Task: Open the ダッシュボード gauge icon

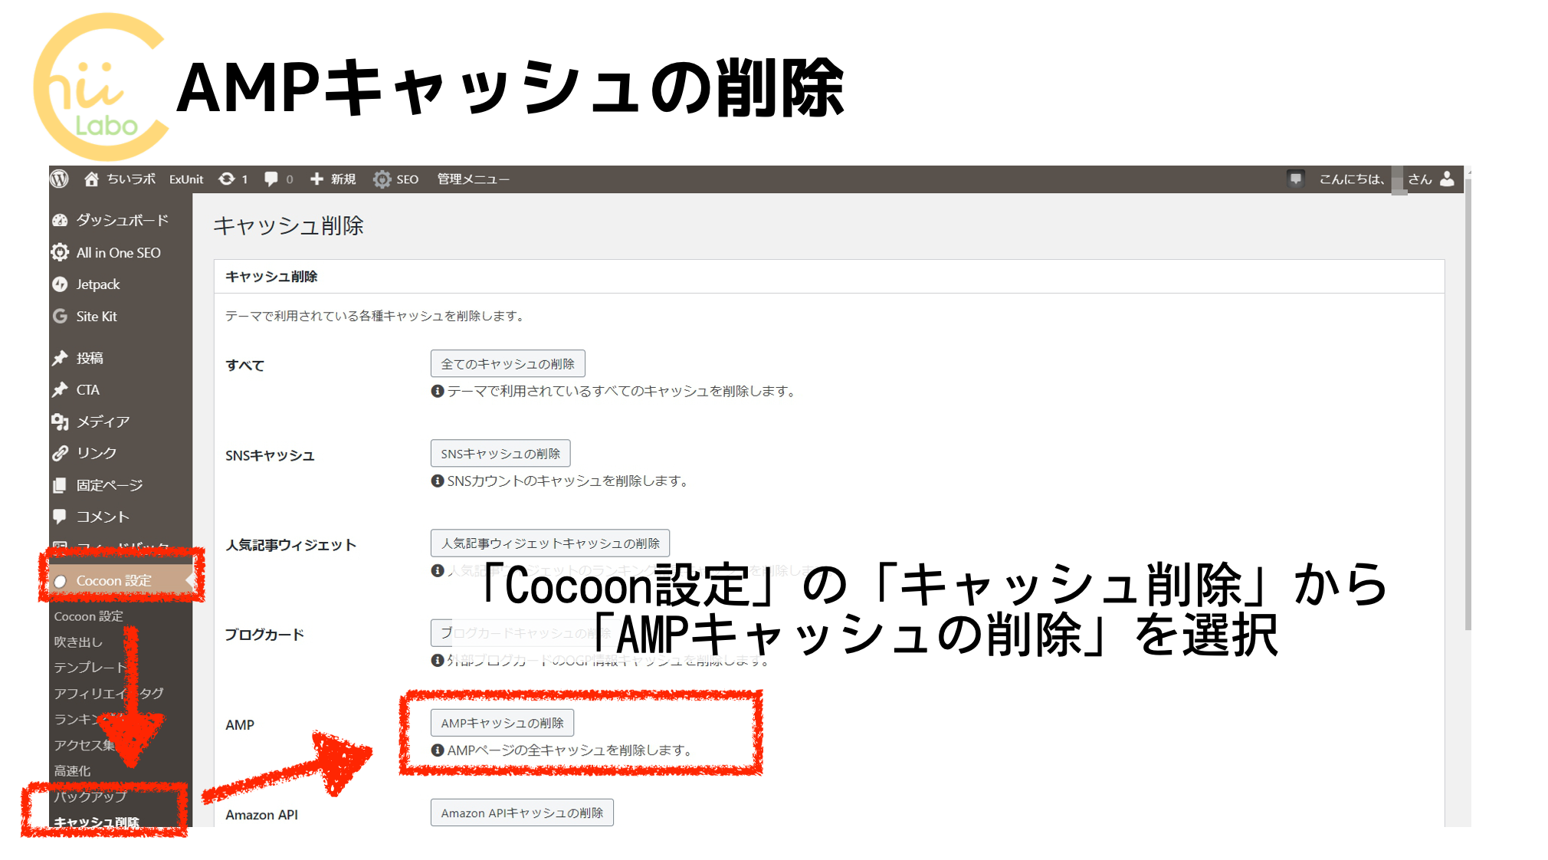Action: click(x=61, y=220)
